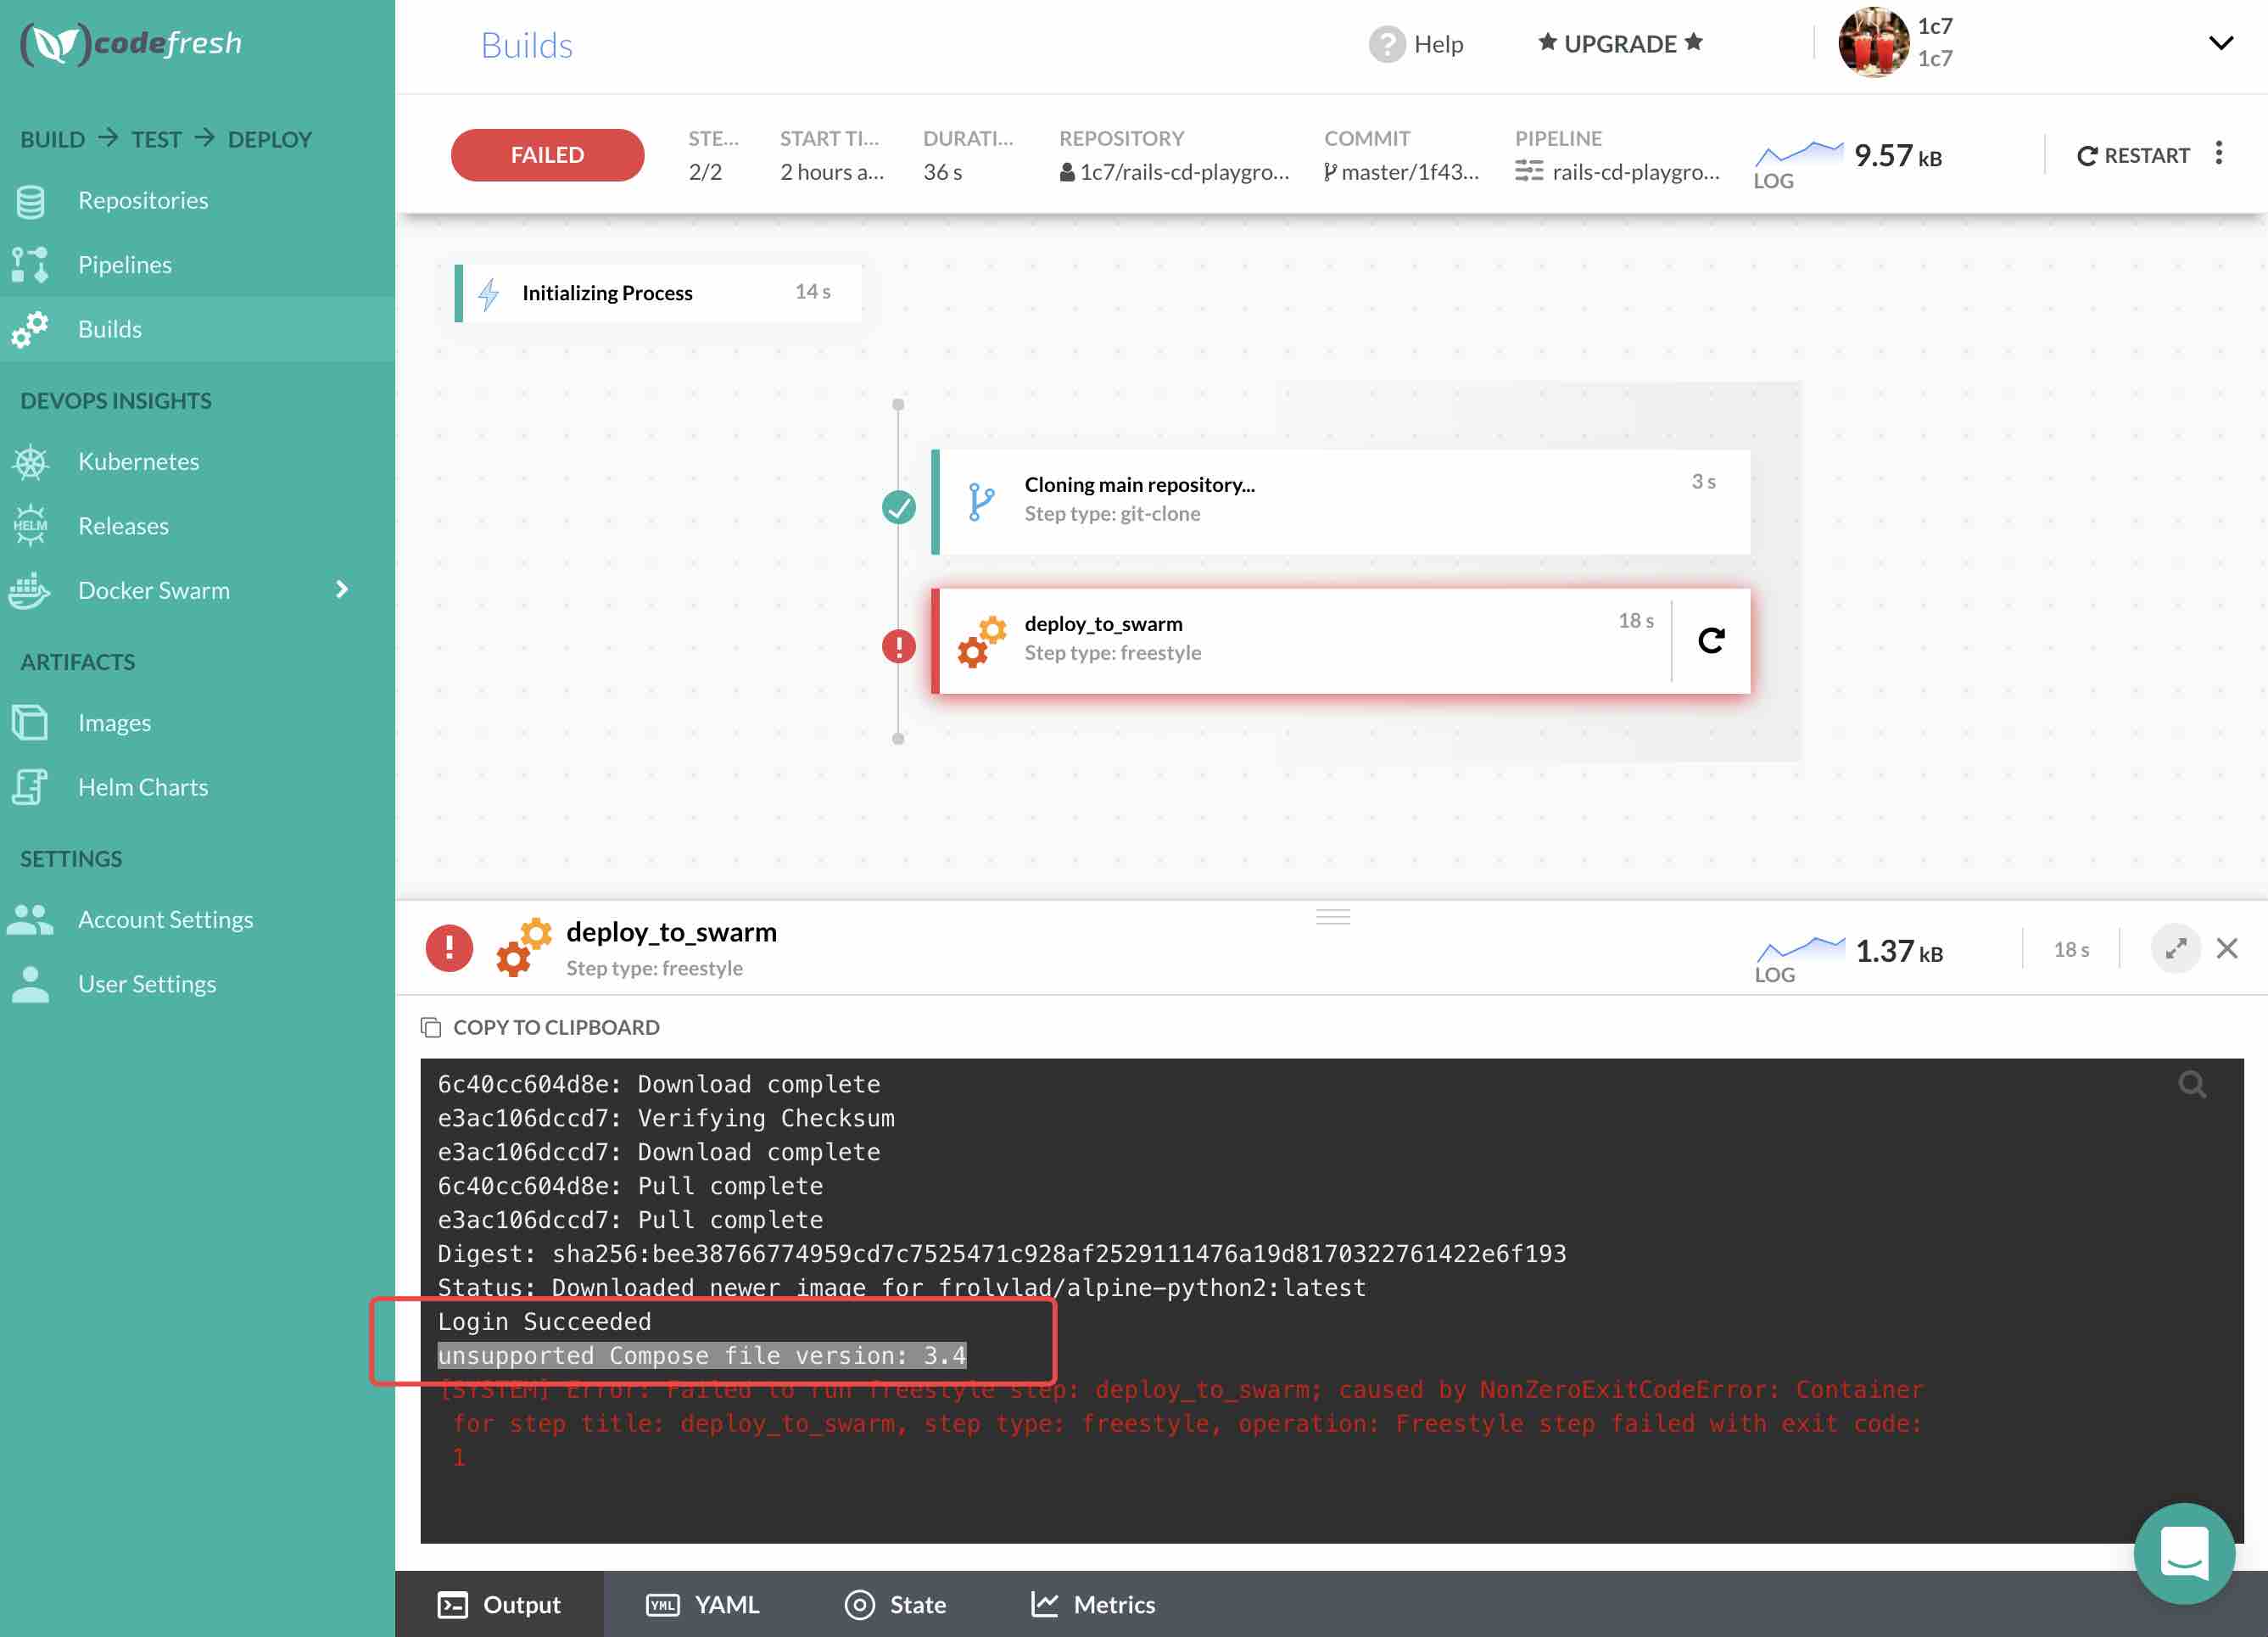Copy the log to clipboard
The width and height of the screenshot is (2268, 1637).
pyautogui.click(x=541, y=1027)
